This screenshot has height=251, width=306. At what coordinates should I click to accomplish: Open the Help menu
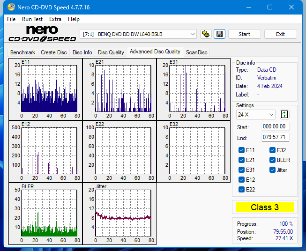pyautogui.click(x=74, y=19)
